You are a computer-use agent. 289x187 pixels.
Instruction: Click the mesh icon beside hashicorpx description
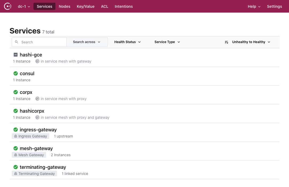point(37,117)
